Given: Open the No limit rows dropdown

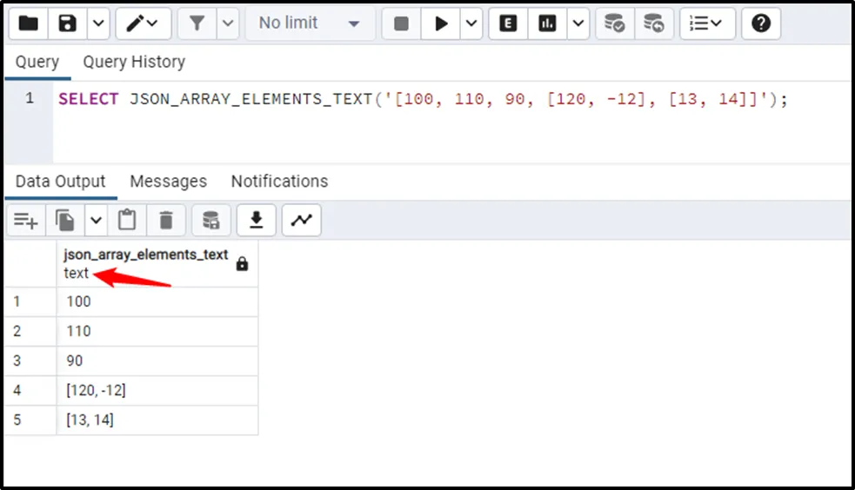Looking at the screenshot, I should 310,23.
